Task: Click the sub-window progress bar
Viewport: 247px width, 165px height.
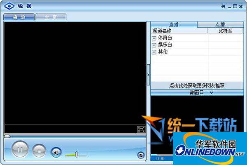Action: pyautogui.click(x=162, y=156)
